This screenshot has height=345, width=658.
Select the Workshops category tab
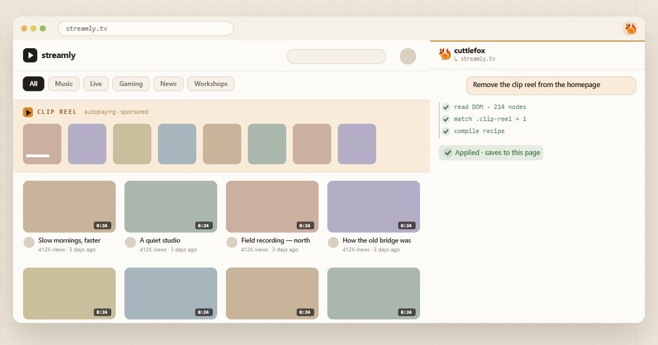pos(211,84)
